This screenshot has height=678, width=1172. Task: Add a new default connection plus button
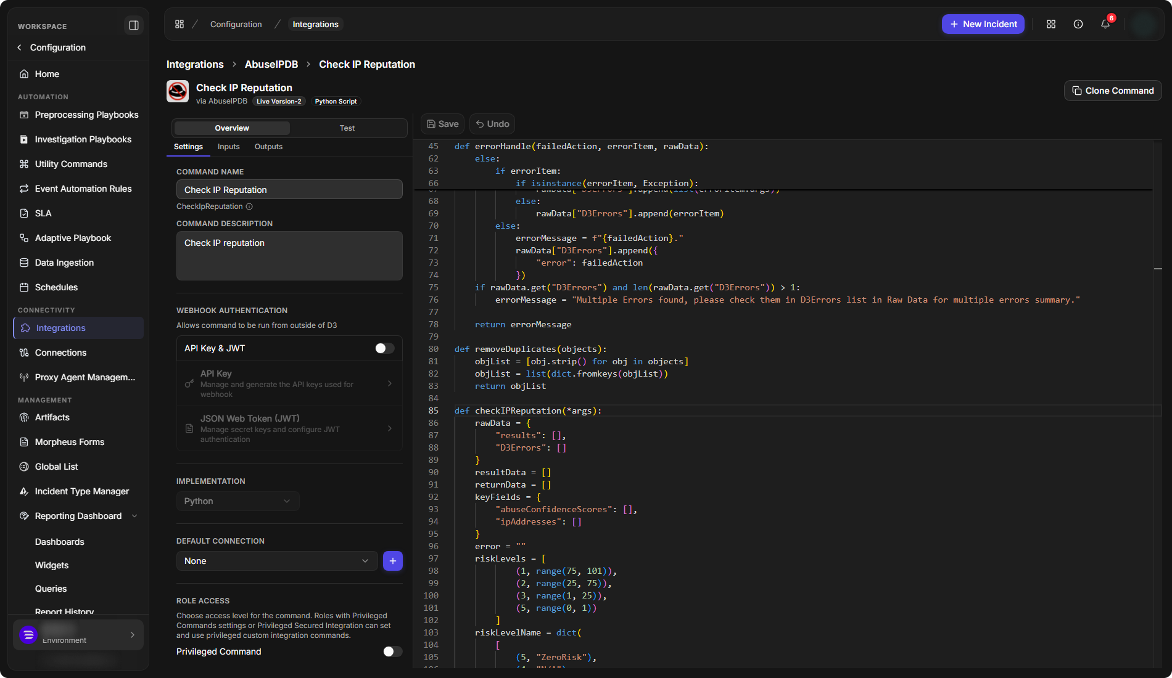393,561
